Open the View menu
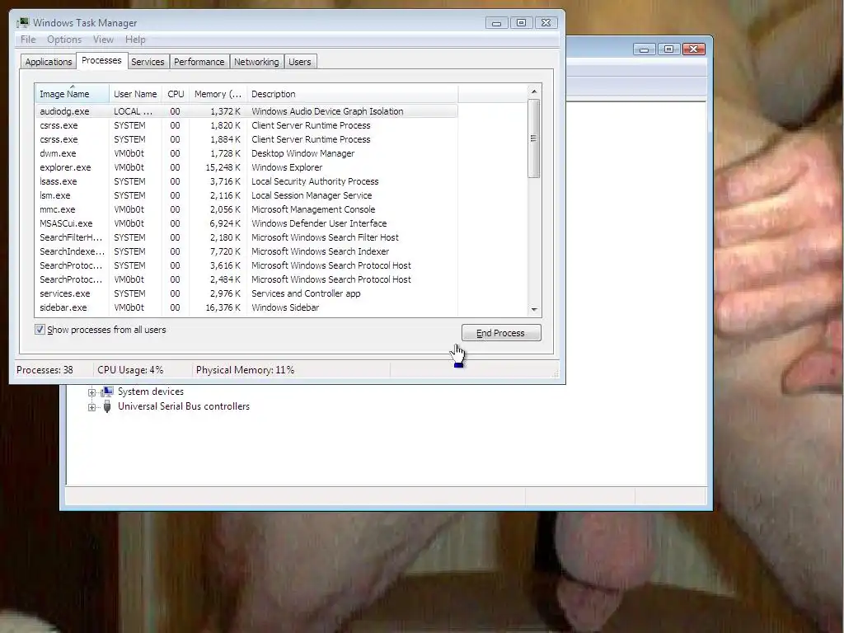 pos(103,40)
